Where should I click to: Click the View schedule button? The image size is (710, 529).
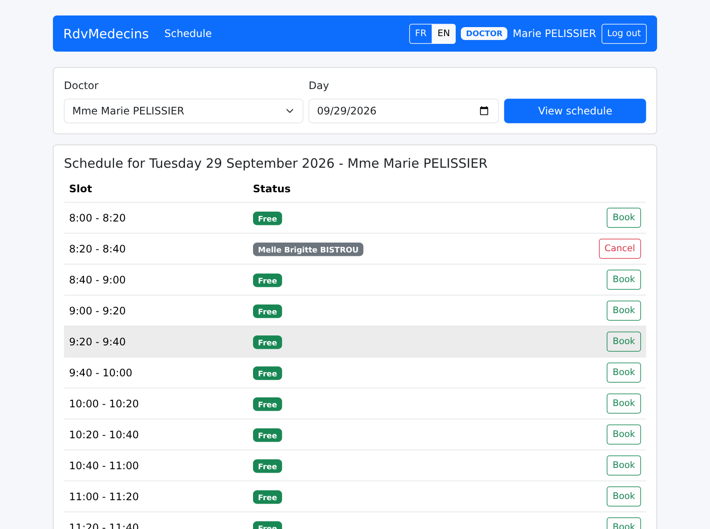(575, 111)
